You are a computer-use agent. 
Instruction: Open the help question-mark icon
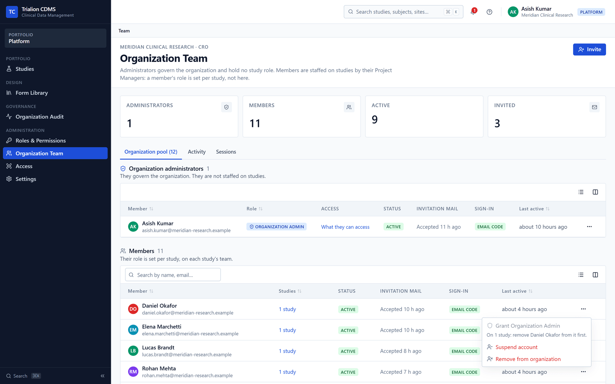[489, 12]
